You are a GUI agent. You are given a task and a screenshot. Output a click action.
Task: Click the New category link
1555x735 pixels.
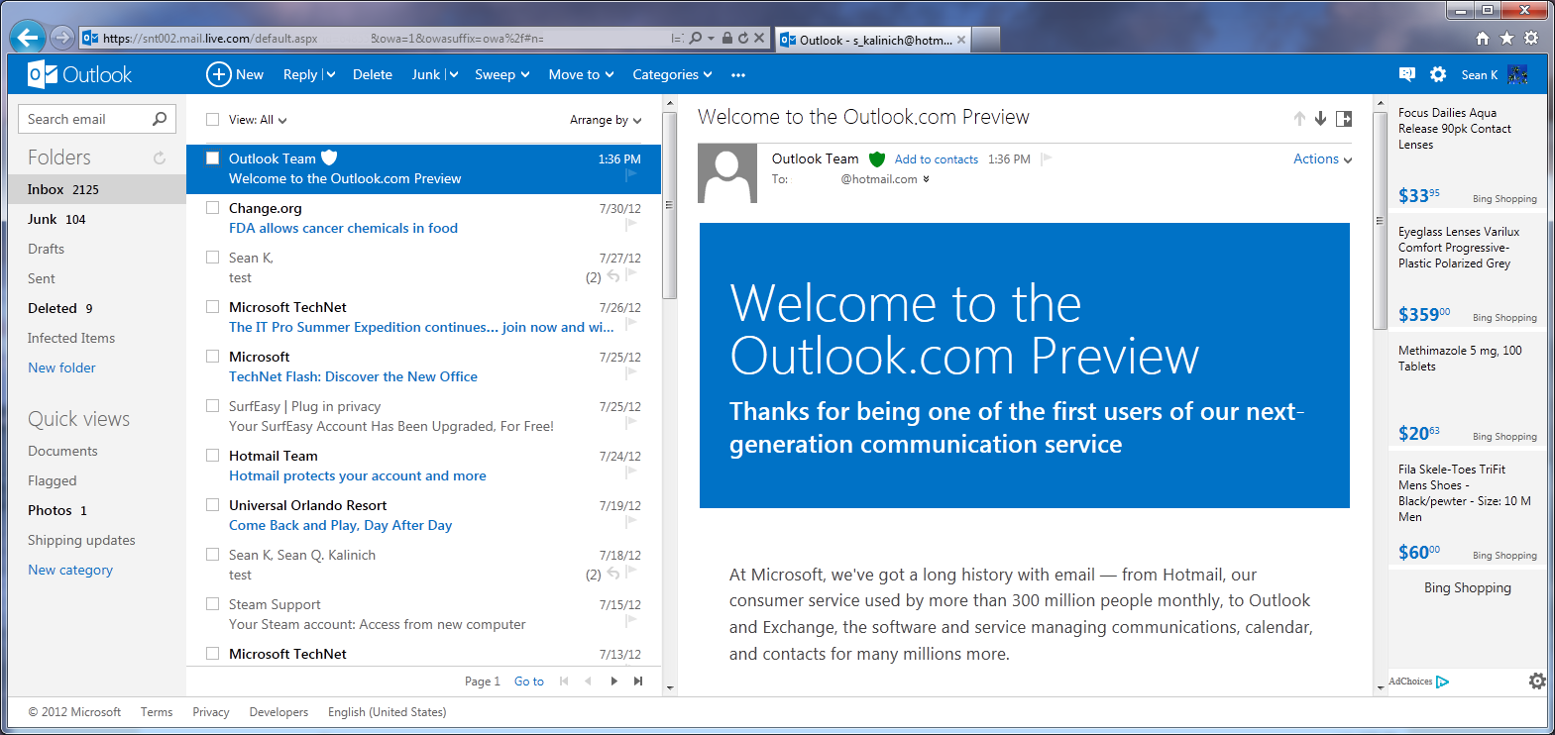coord(70,570)
